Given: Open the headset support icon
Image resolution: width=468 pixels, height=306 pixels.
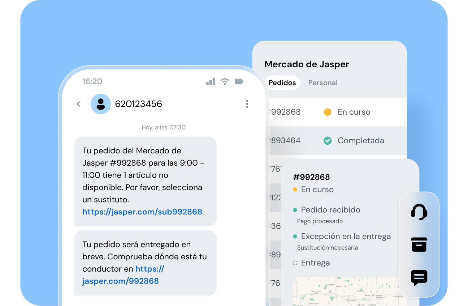Looking at the screenshot, I should [x=419, y=212].
